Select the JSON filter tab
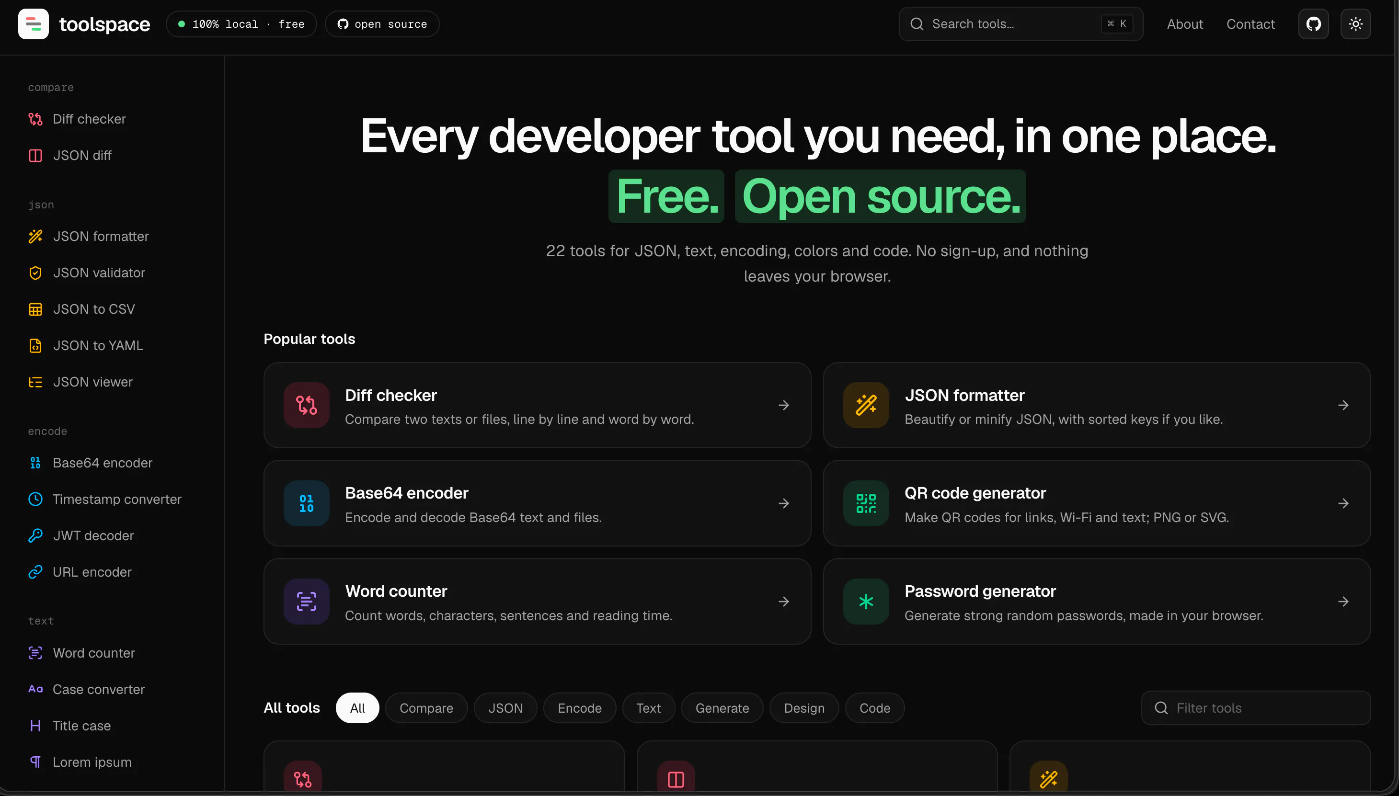 [505, 708]
